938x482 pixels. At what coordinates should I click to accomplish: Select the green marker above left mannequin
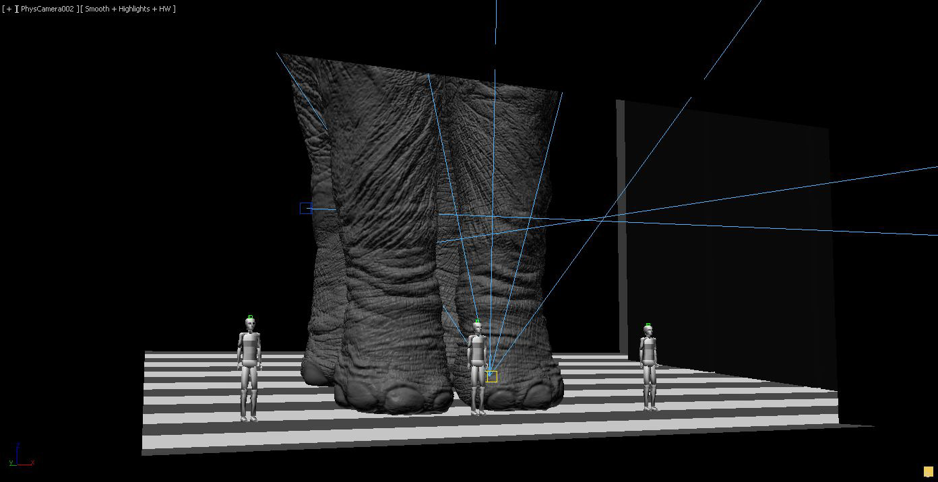point(250,316)
